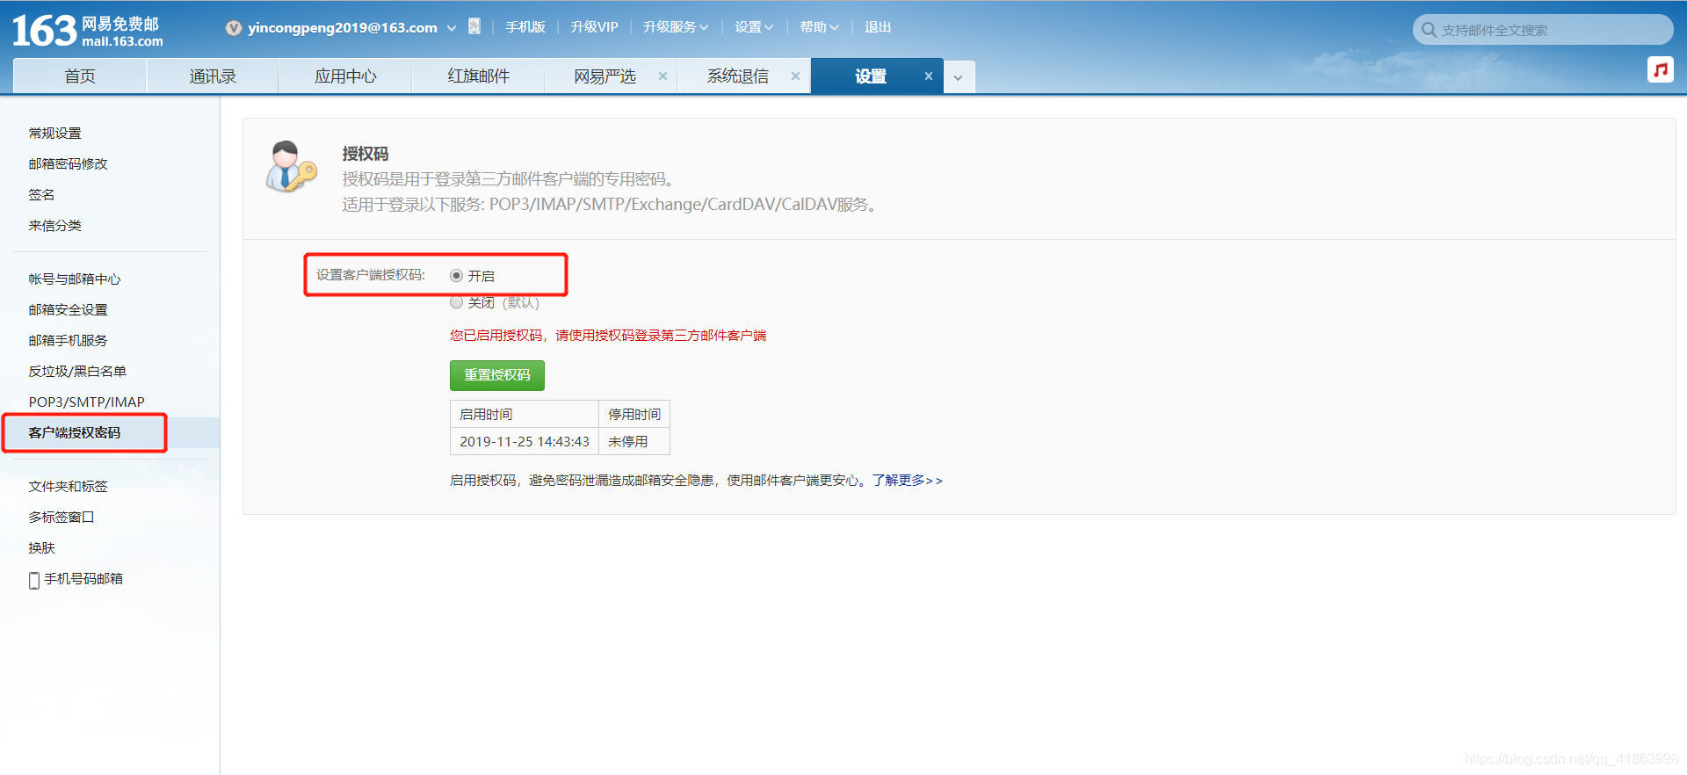Switch to the 通讯录 tab
The height and width of the screenshot is (775, 1687).
click(213, 76)
